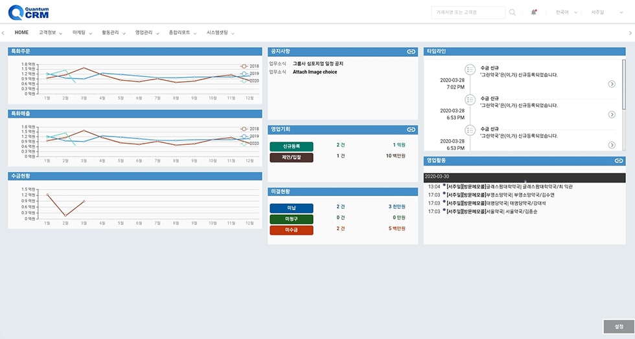The image size is (635, 339).
Task: Click the link icon in 미결현황 header
Action: (411, 192)
